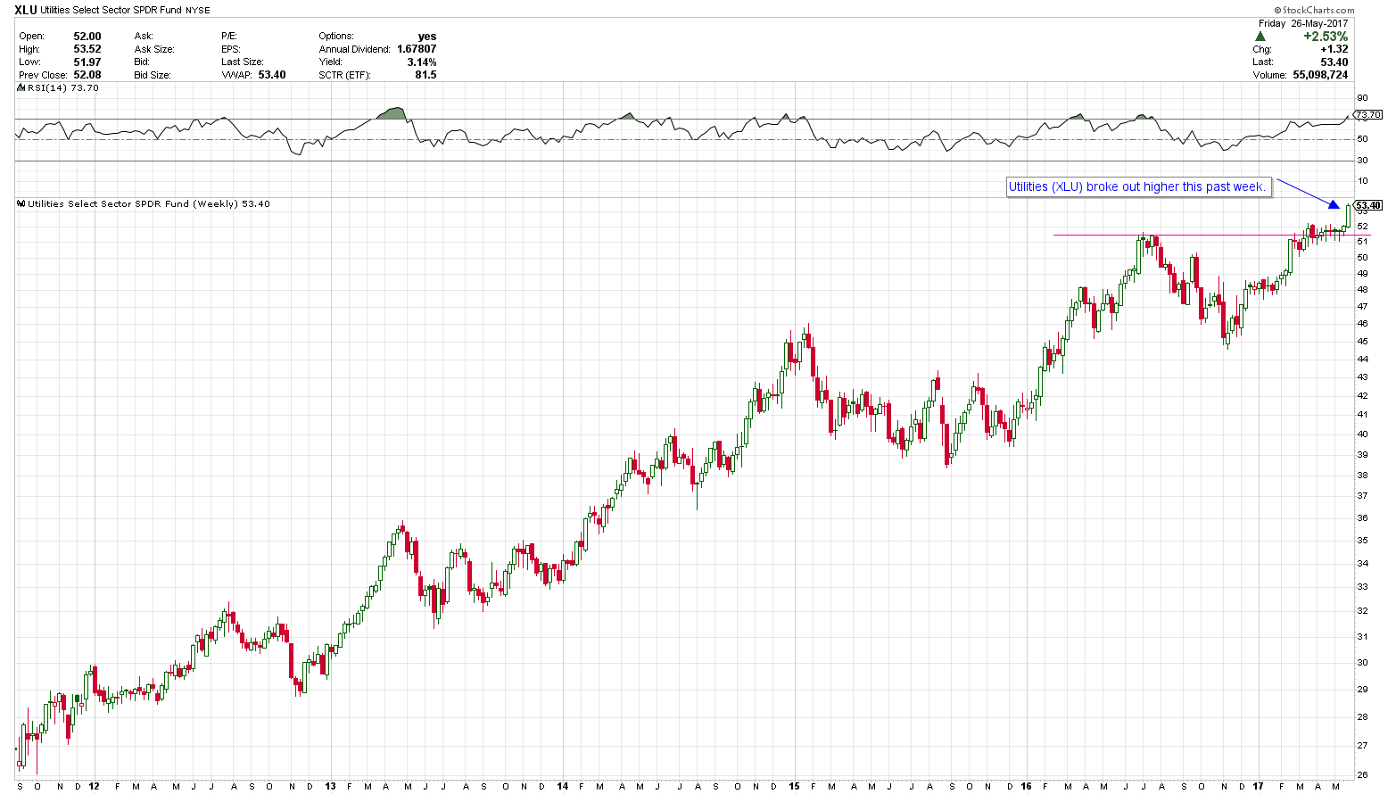Image resolution: width=1396 pixels, height=794 pixels.
Task: Click the Prev Close value 52.08
Action: pyautogui.click(x=87, y=75)
